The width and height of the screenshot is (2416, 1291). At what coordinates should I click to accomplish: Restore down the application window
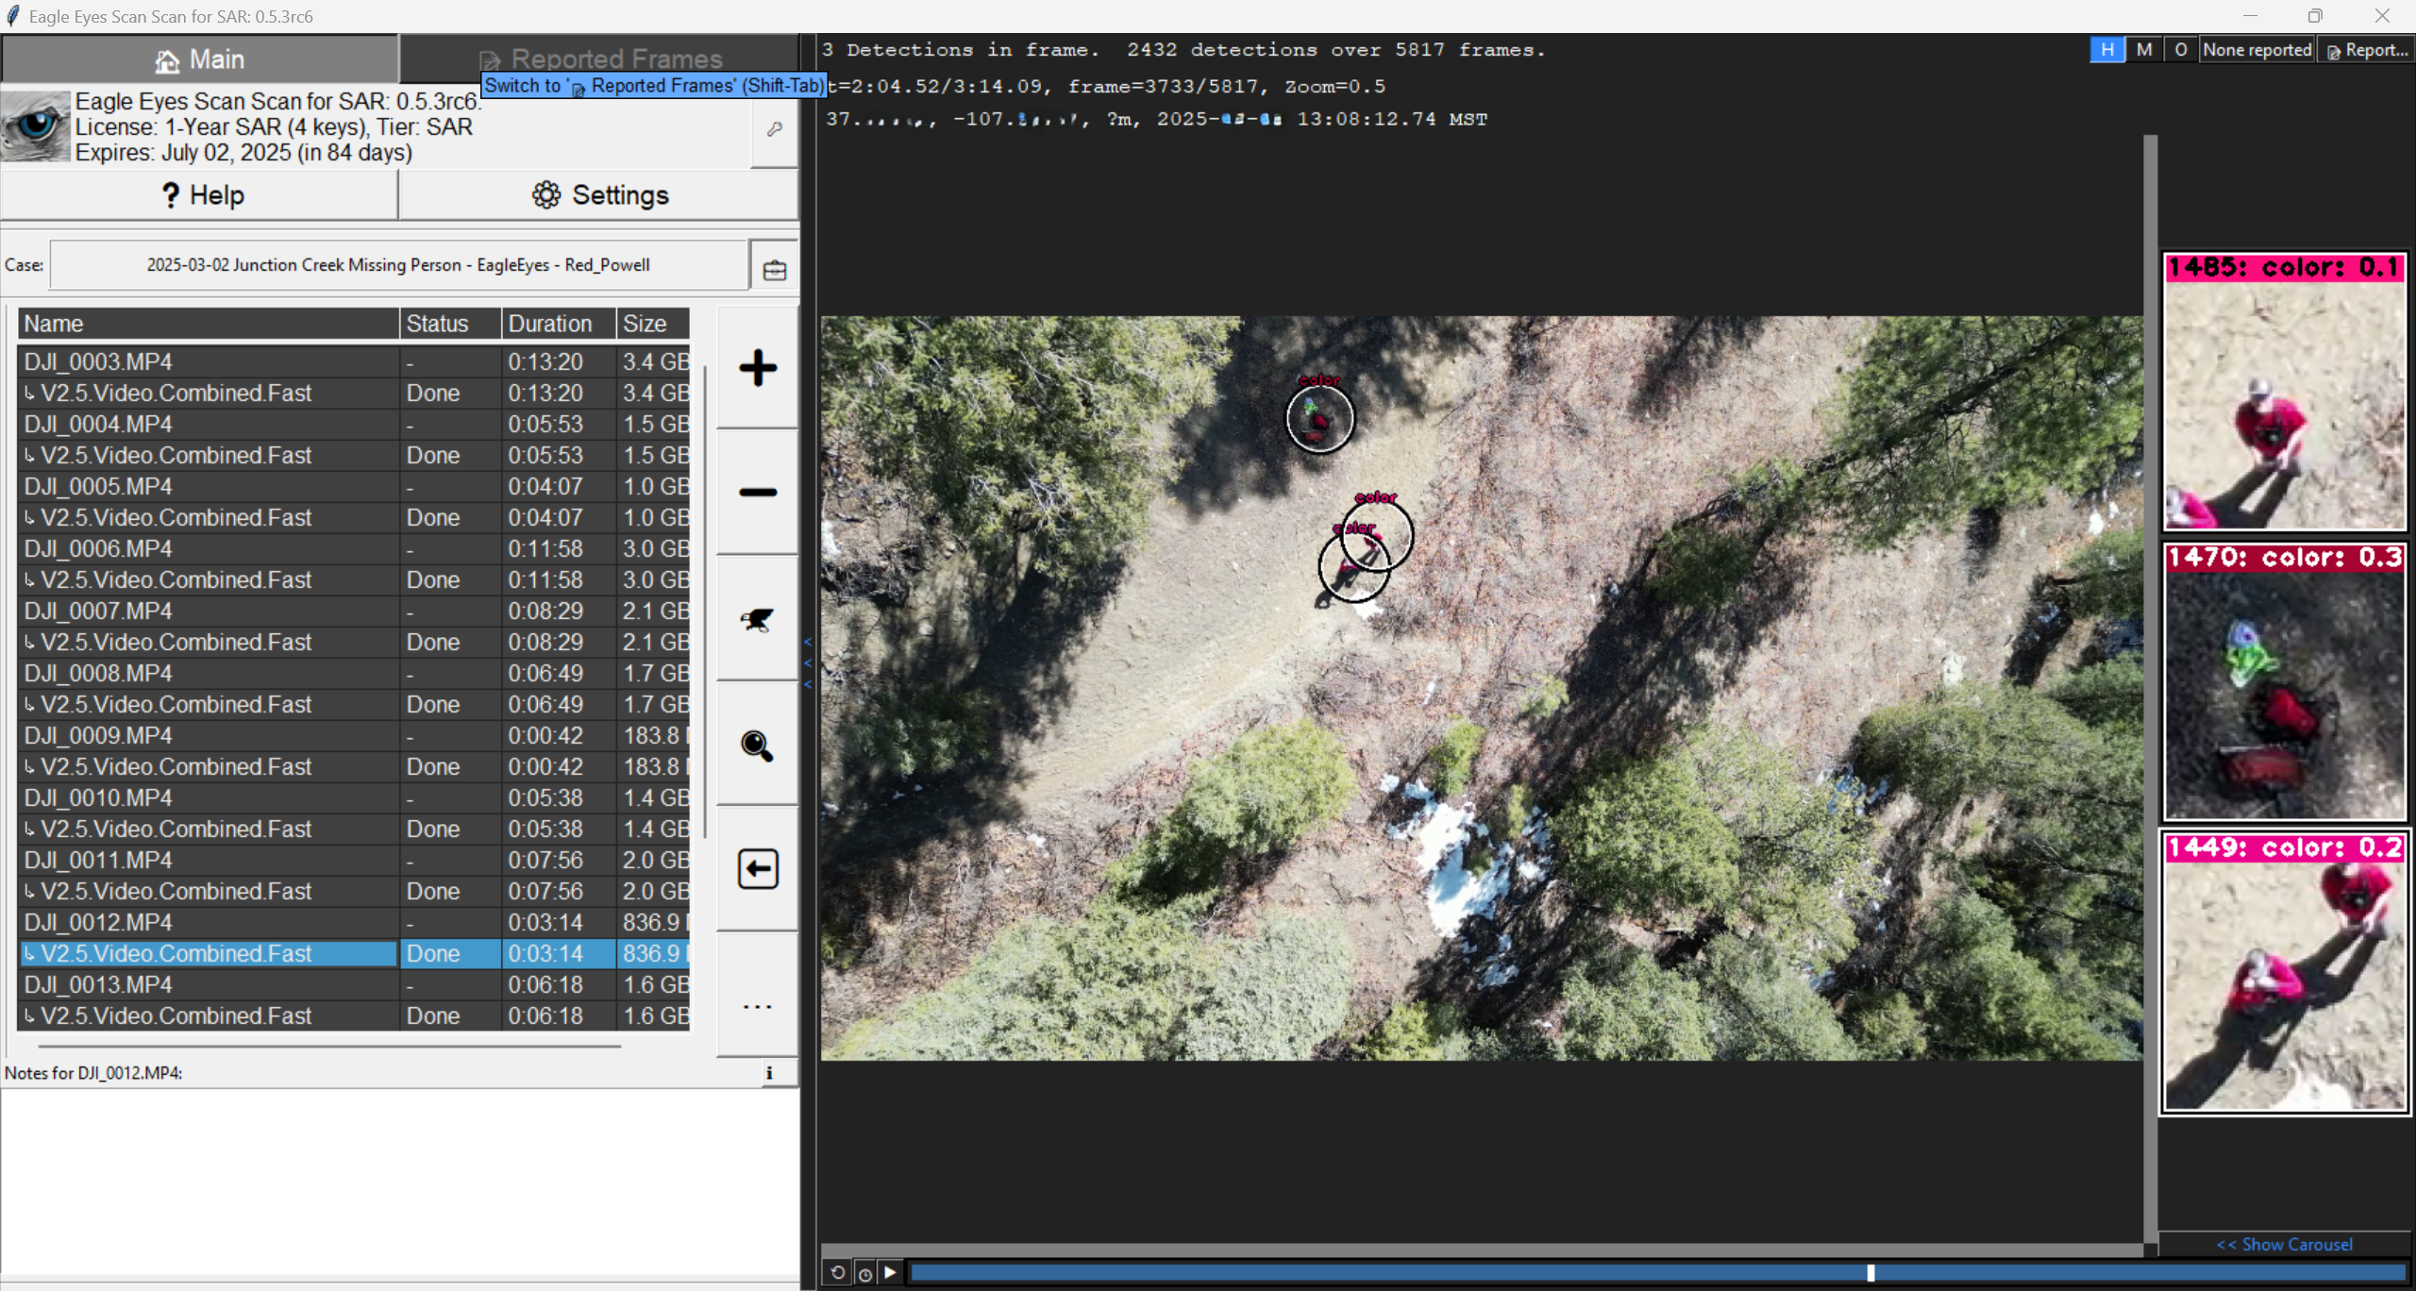(x=2315, y=16)
